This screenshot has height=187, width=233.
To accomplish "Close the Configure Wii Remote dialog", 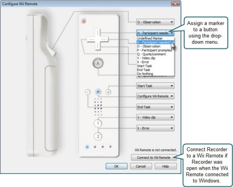I will (175, 4).
